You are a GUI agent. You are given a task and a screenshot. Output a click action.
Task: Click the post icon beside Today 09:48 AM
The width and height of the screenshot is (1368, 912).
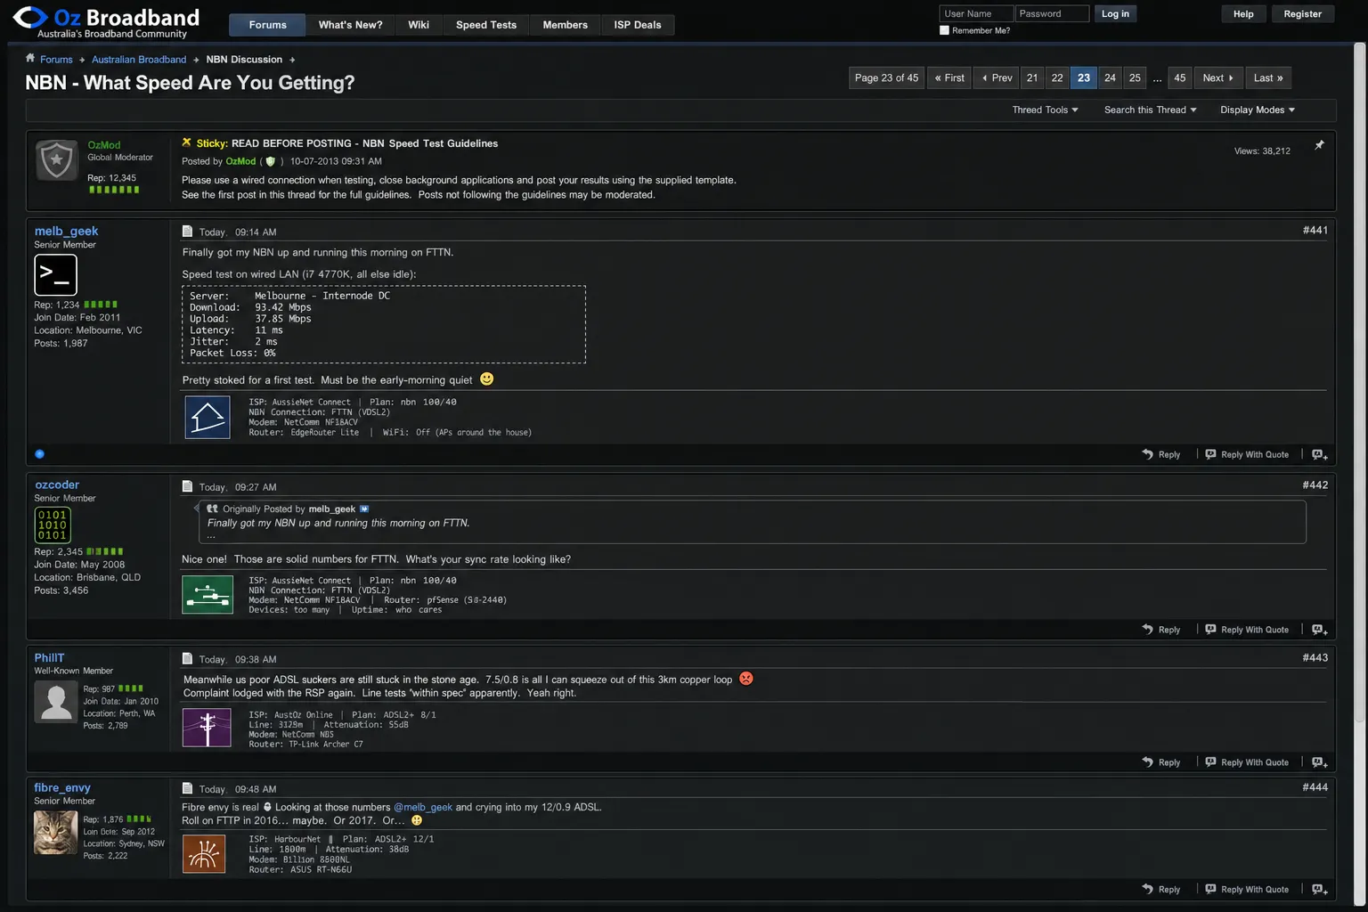tap(187, 788)
